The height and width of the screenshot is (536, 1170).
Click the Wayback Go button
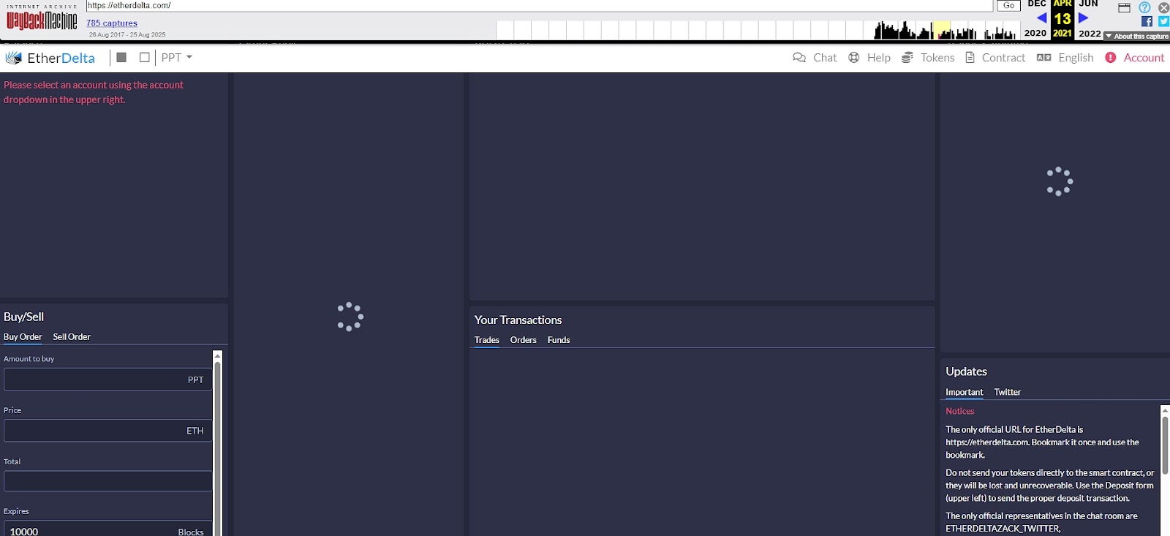click(x=1008, y=5)
